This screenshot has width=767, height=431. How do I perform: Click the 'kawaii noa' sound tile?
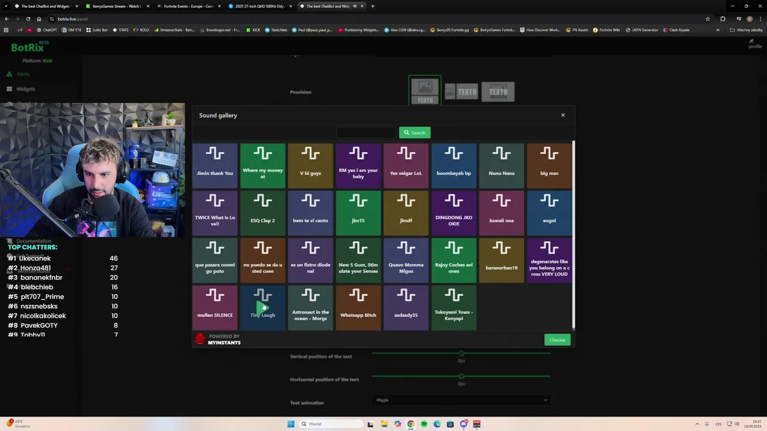pos(502,213)
